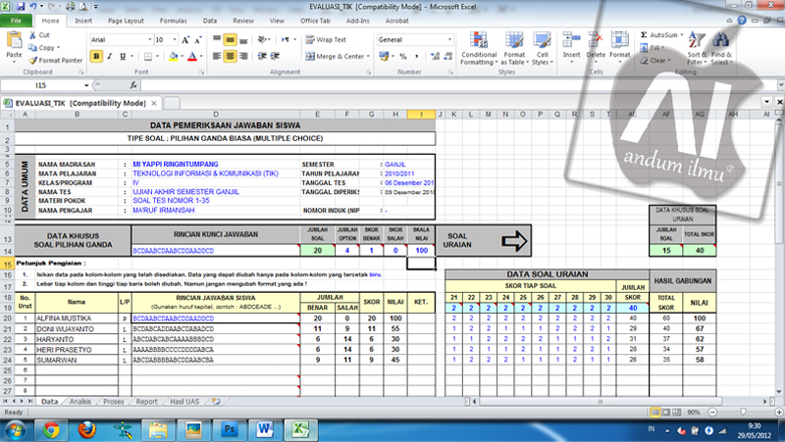This screenshot has width=785, height=442.
Task: Click the Save icon in Quick Access
Action: pyautogui.click(x=21, y=7)
